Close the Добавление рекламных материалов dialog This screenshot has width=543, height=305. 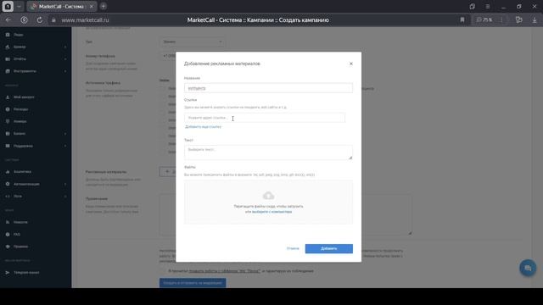[351, 64]
